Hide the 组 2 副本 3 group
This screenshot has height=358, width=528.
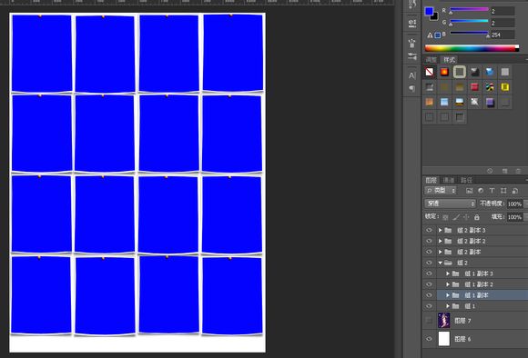point(429,230)
